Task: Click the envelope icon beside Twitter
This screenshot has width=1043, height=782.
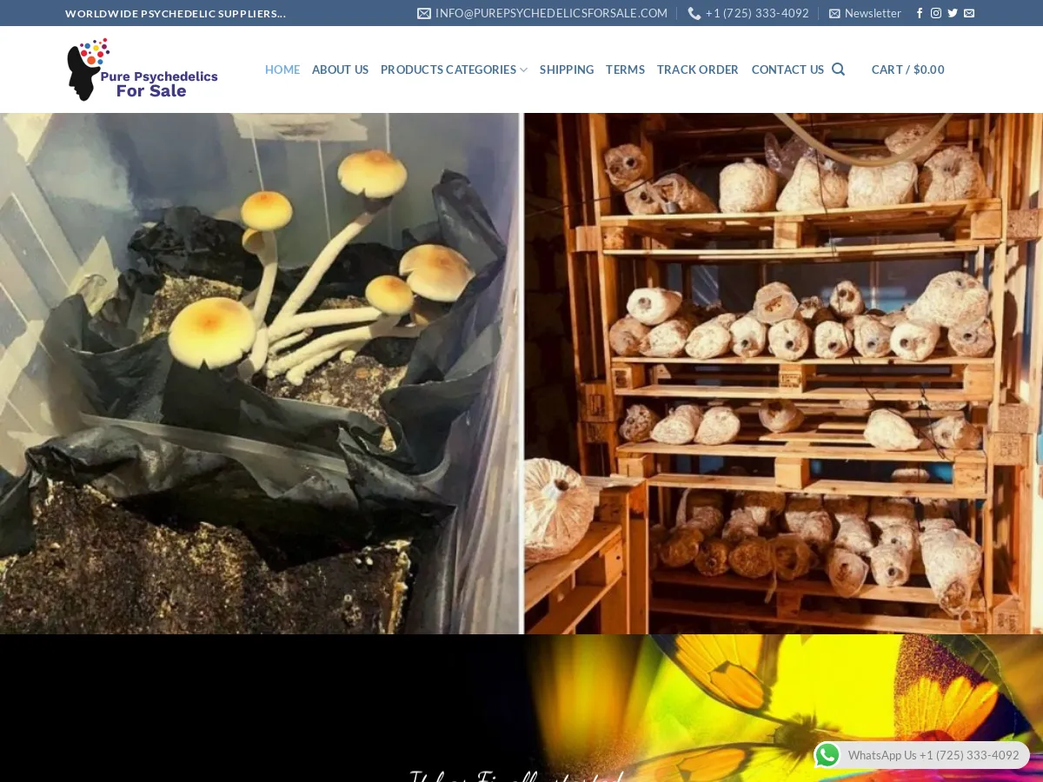Action: pos(969,13)
